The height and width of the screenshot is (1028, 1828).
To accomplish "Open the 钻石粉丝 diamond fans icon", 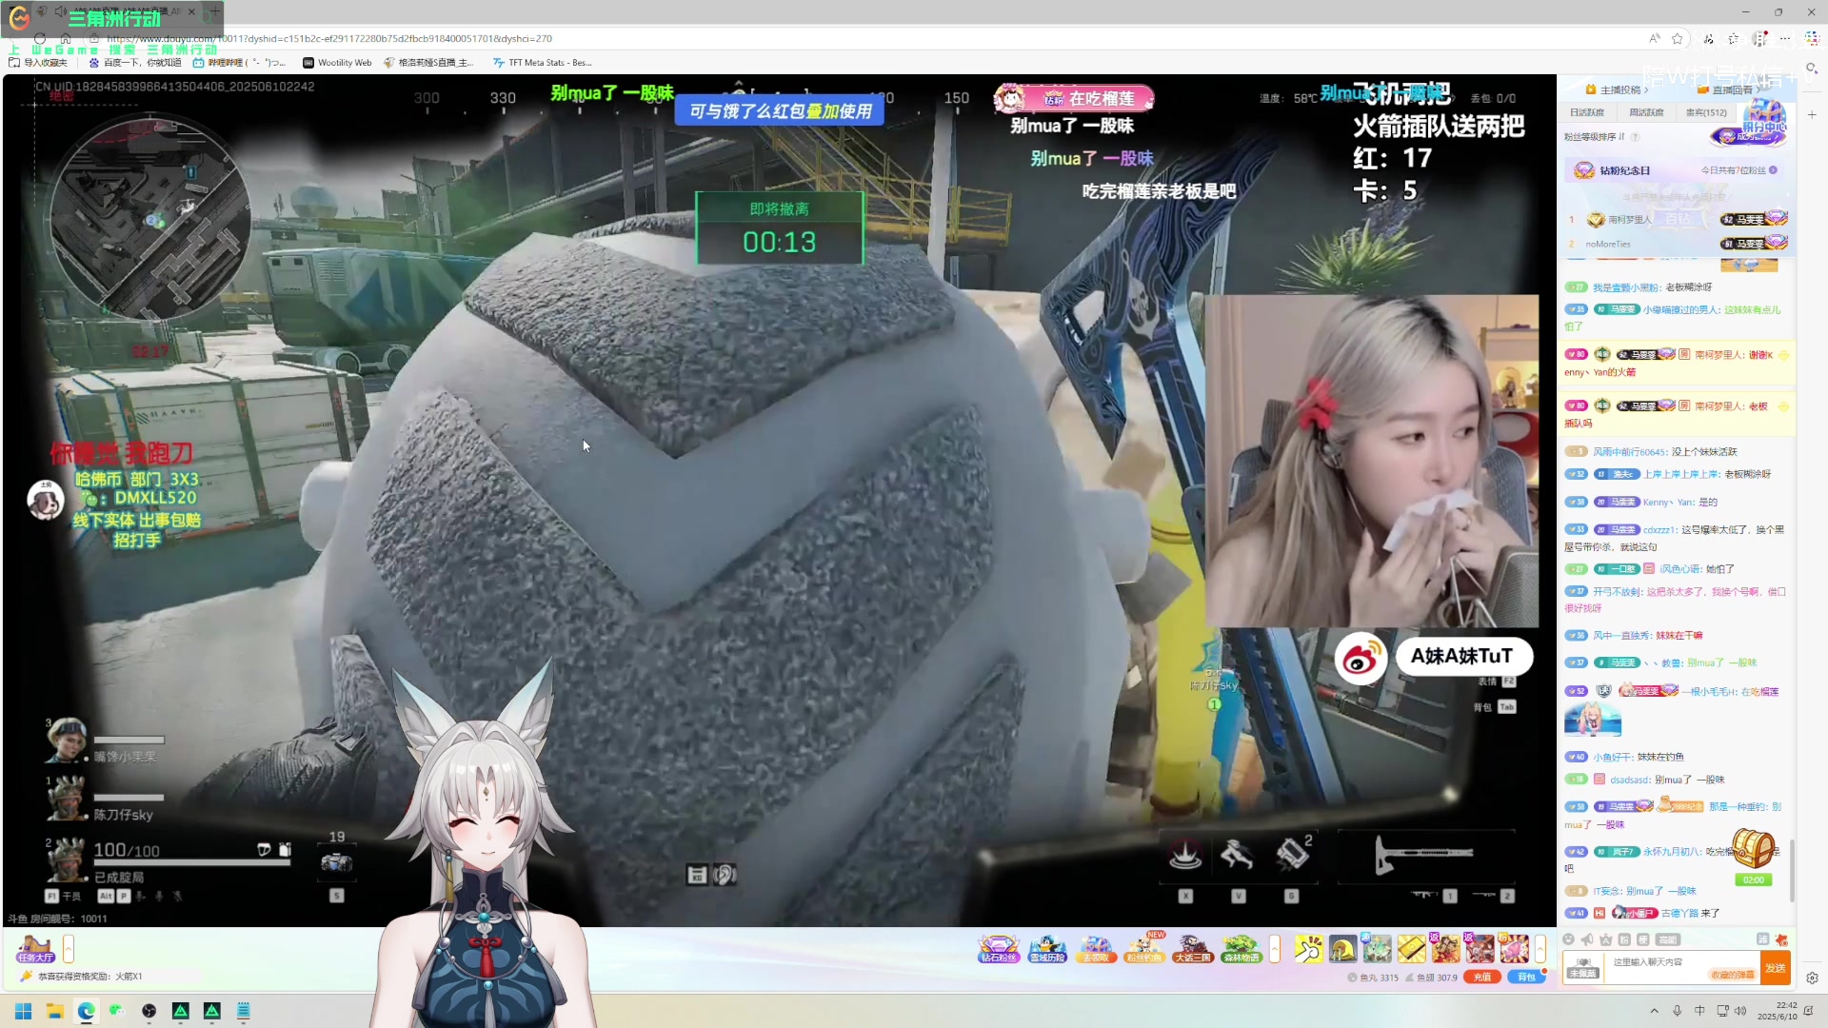I will (998, 949).
